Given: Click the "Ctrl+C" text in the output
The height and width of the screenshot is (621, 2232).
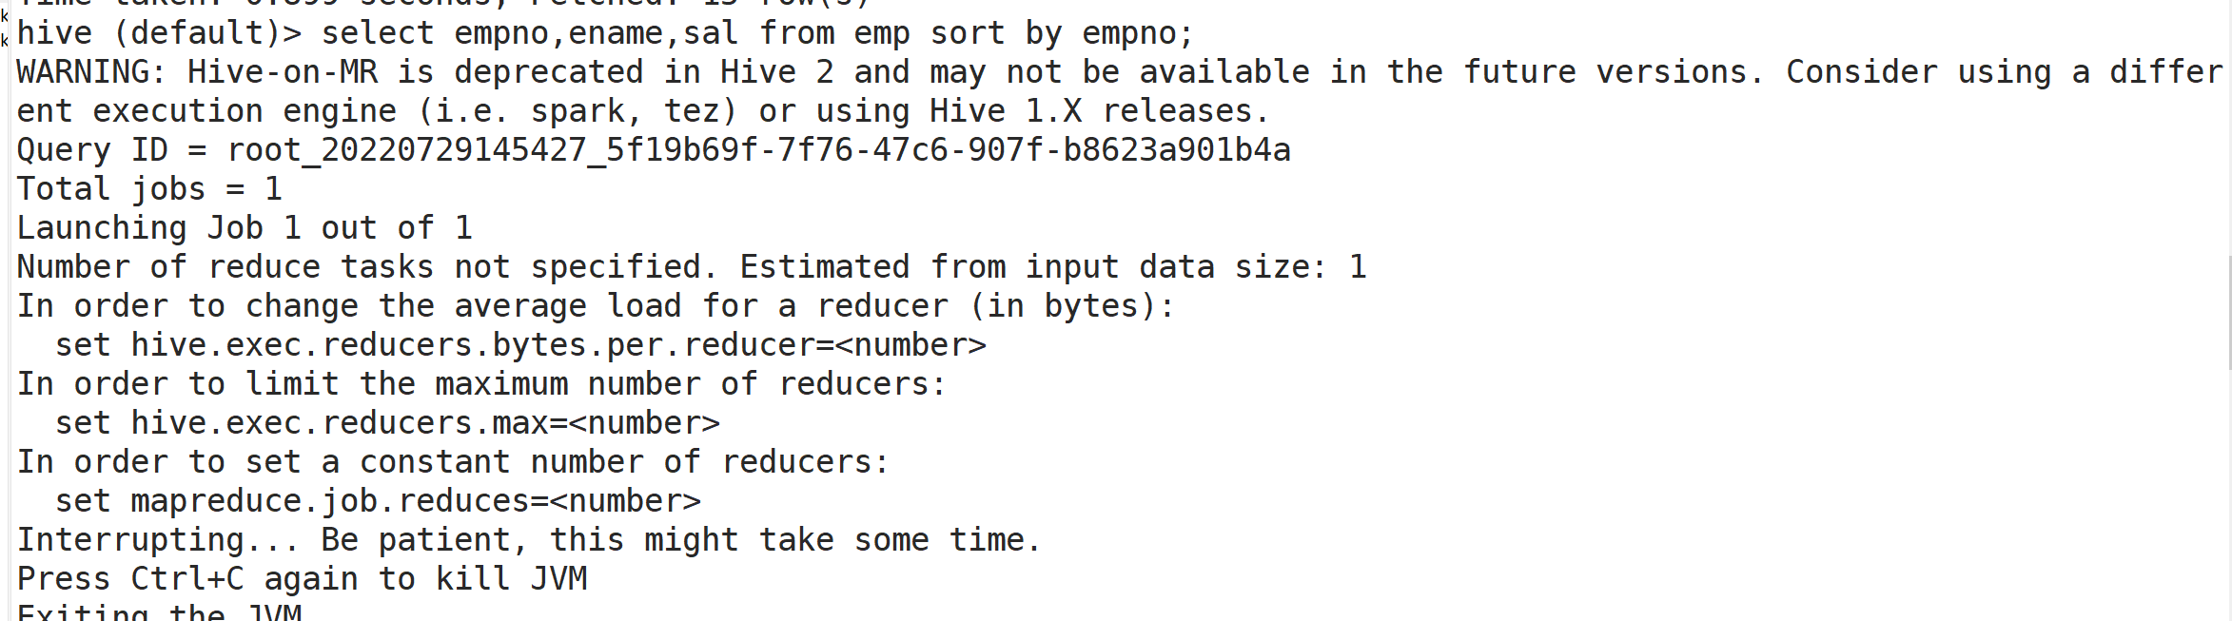Looking at the screenshot, I should pos(187,579).
